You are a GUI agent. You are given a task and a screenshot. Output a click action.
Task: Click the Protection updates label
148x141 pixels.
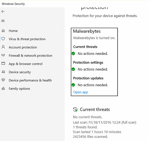88,78
